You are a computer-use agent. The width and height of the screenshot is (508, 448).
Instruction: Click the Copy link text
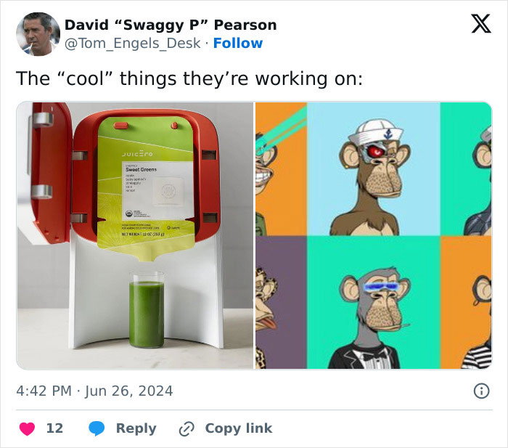click(x=239, y=428)
